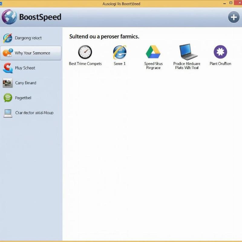Click the Best Trime Compets label
Screen dimensions: 242x242
85,64
